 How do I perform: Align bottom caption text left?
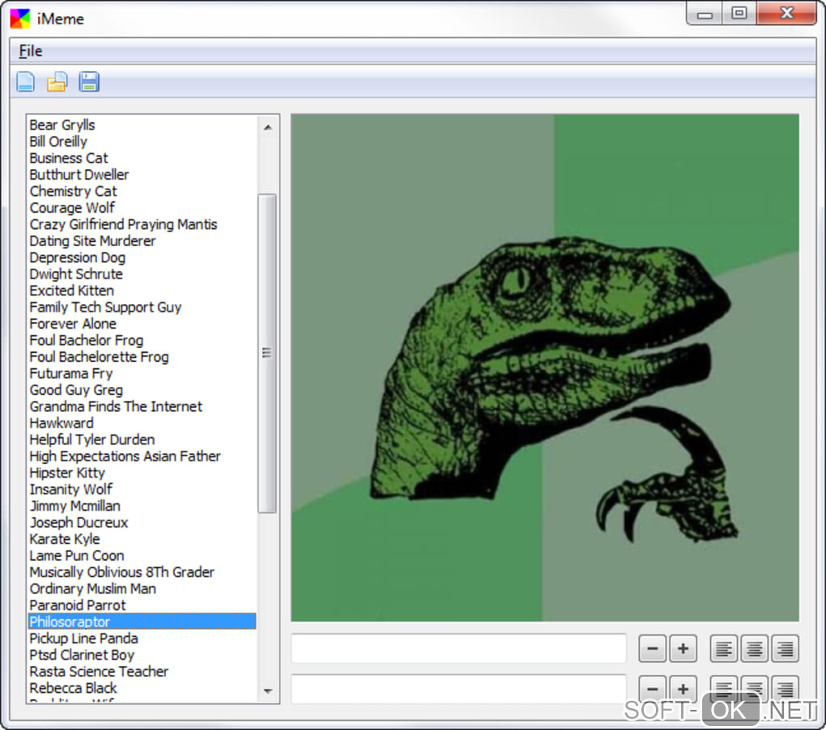[x=724, y=689]
